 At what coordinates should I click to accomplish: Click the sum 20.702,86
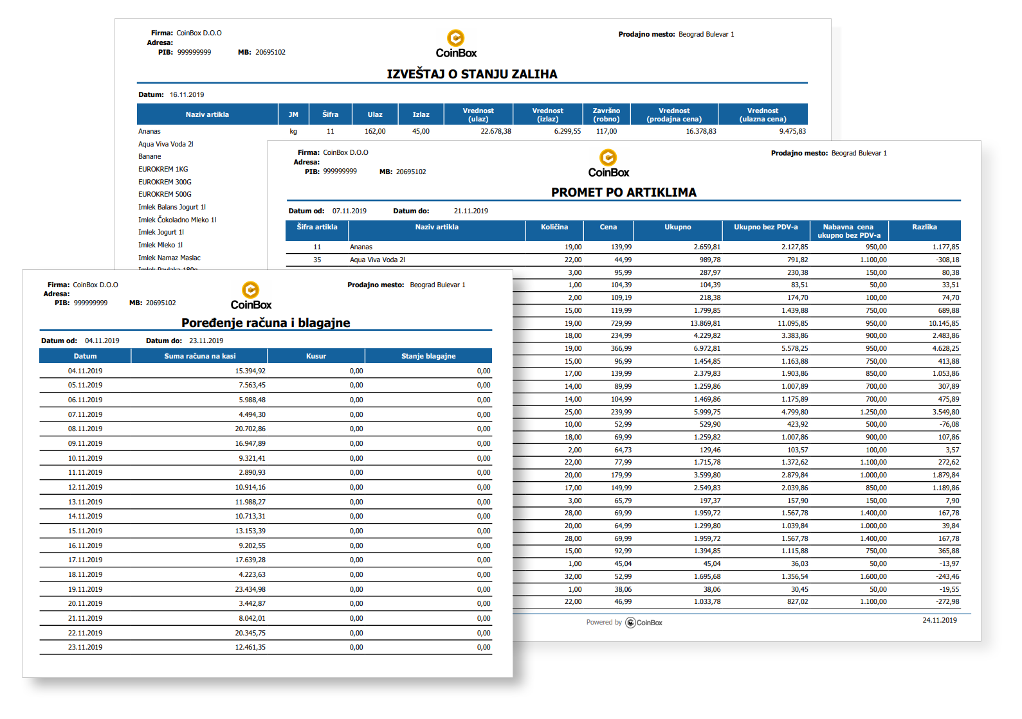(250, 429)
